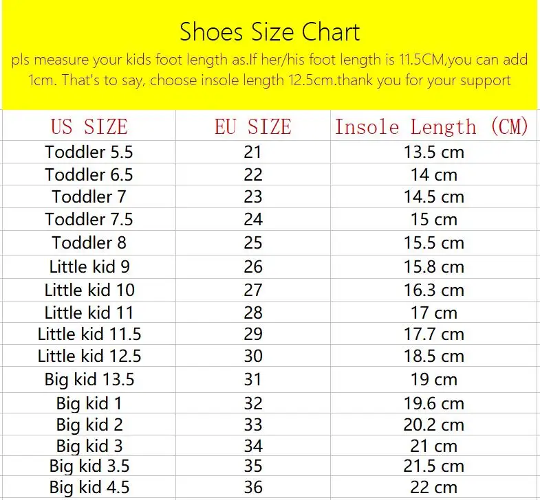Click the Insole Length (CM) header
Screen dimensions: 540x500
(431, 126)
